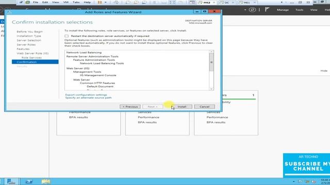
Task: Select IIS Management Console row
Action: pos(98,75)
